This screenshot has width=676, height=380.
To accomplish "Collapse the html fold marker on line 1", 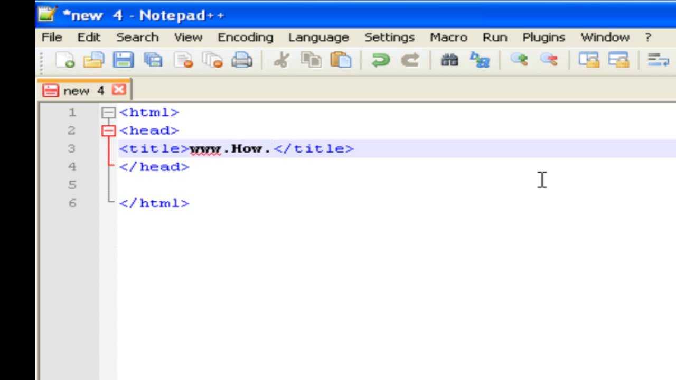I will click(108, 112).
